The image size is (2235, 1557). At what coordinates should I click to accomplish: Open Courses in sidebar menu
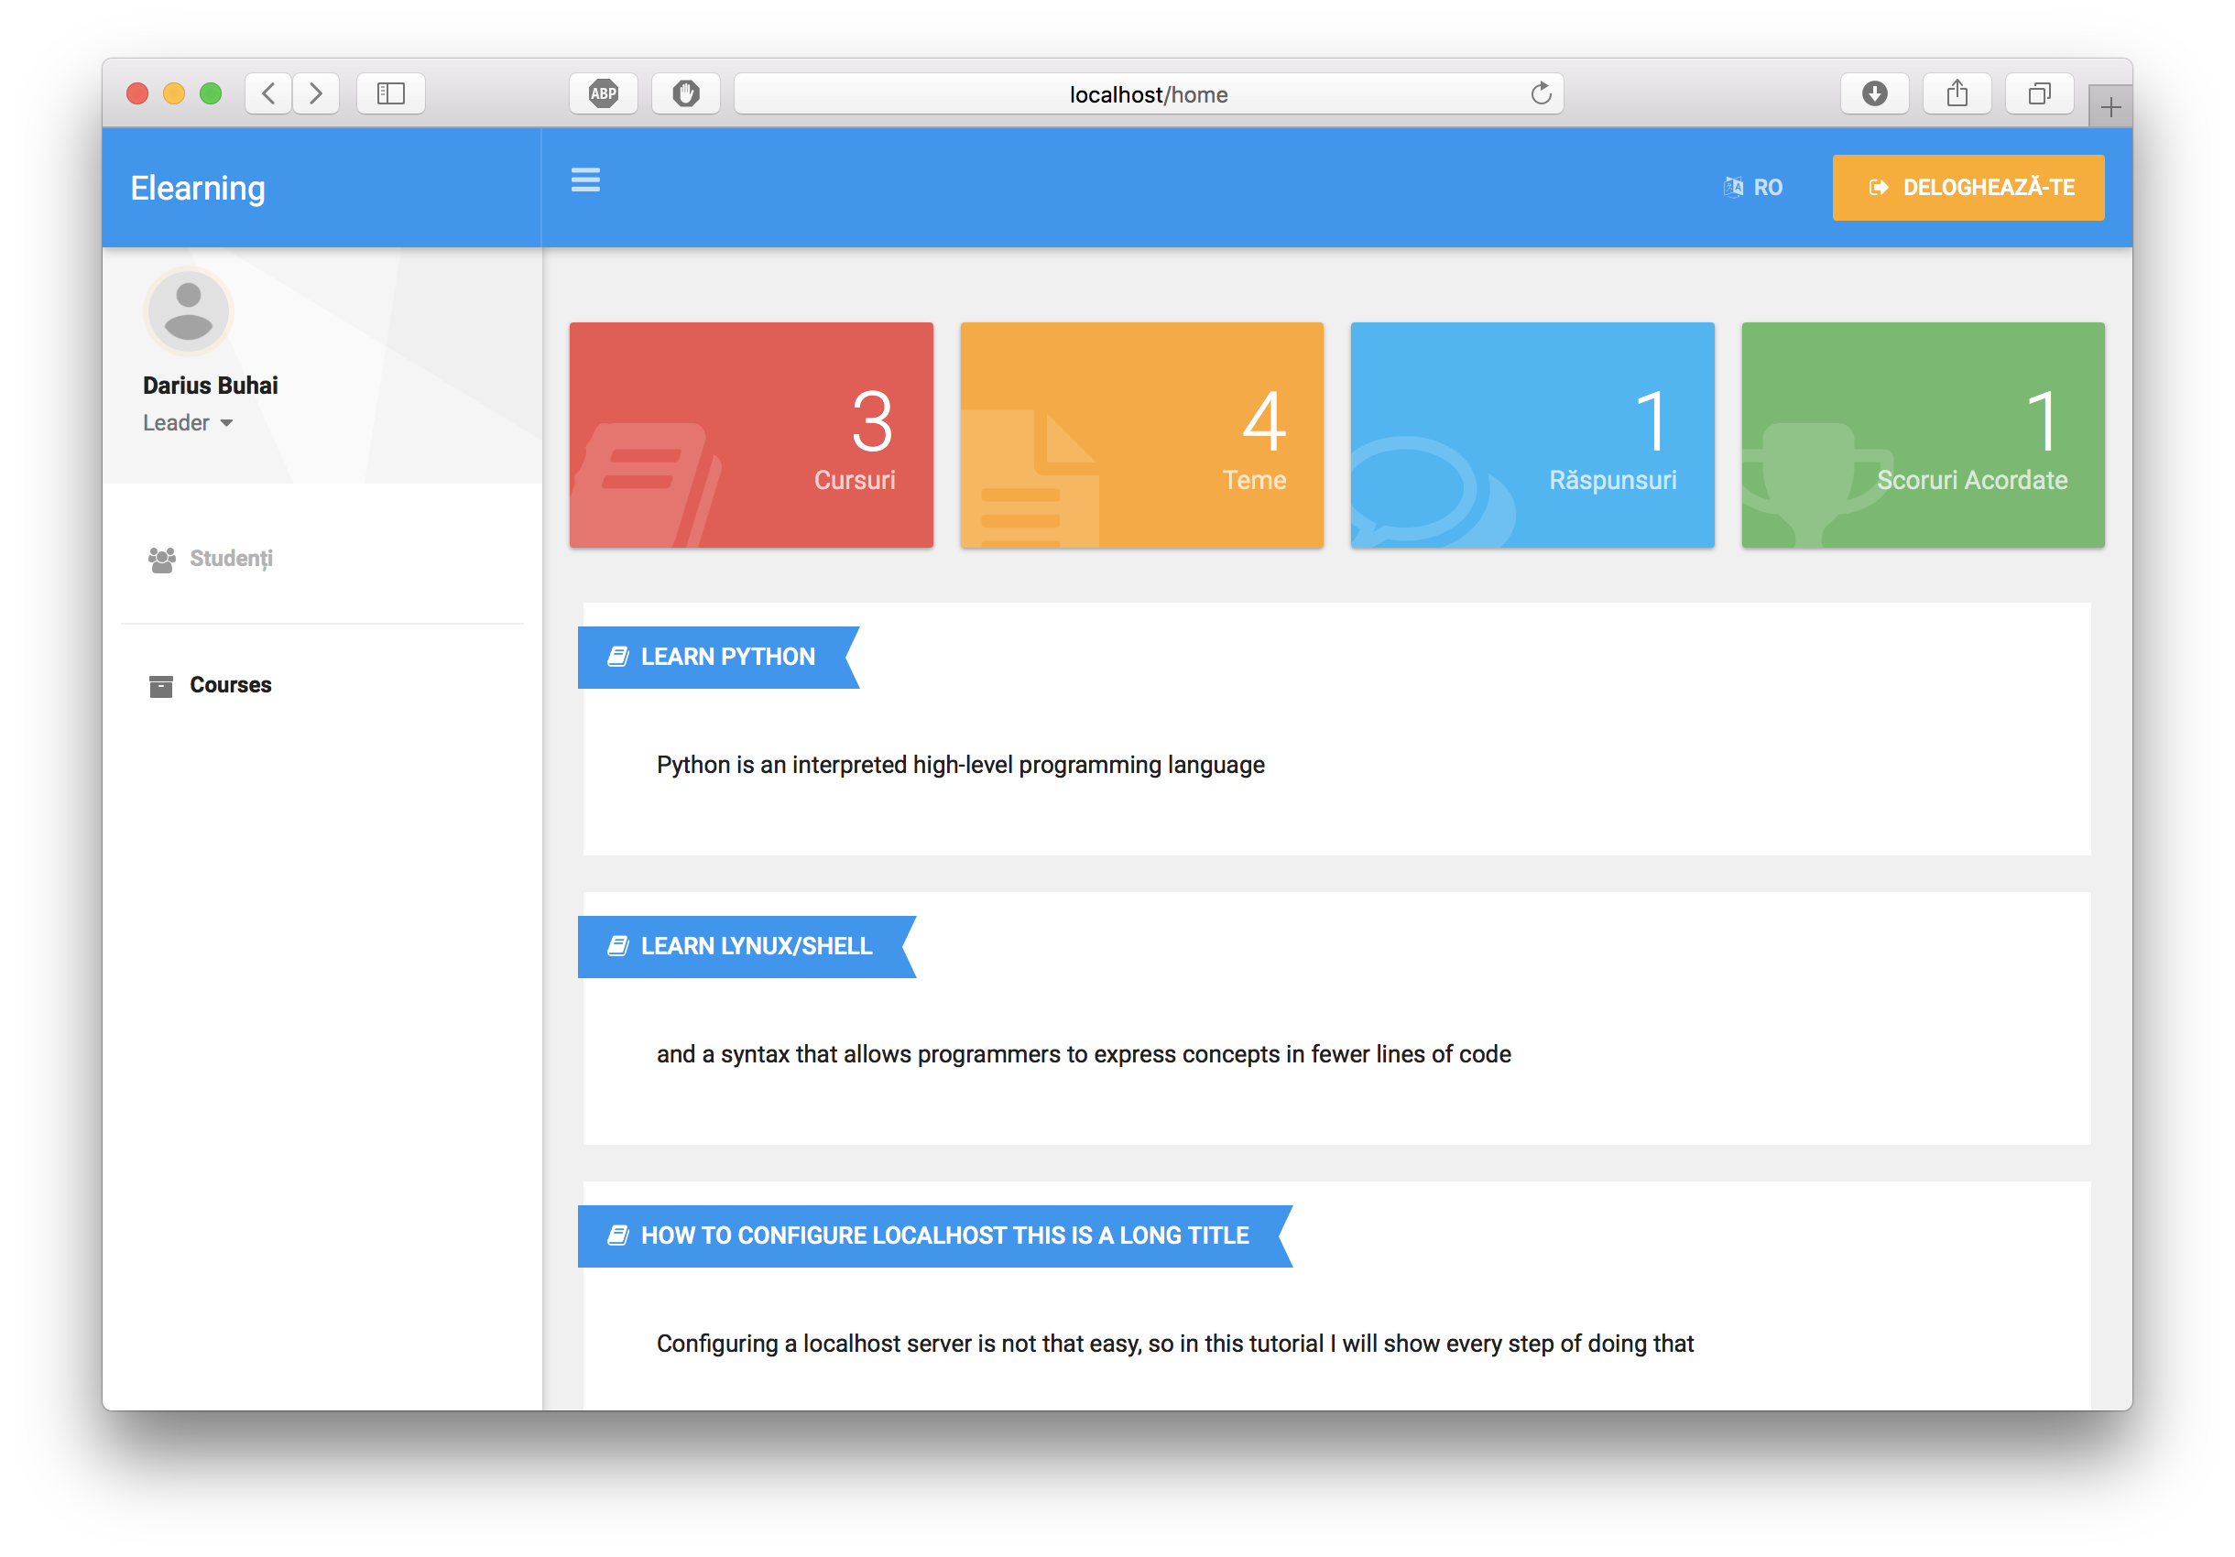tap(230, 685)
